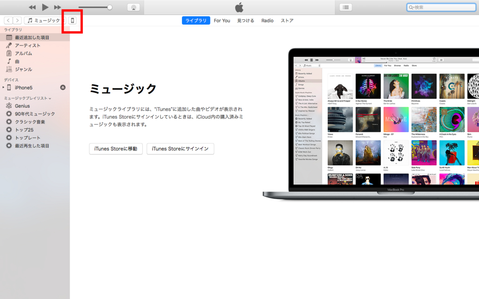Click the iTunes Storeにサインイン button
The width and height of the screenshot is (479, 299).
pos(180,149)
